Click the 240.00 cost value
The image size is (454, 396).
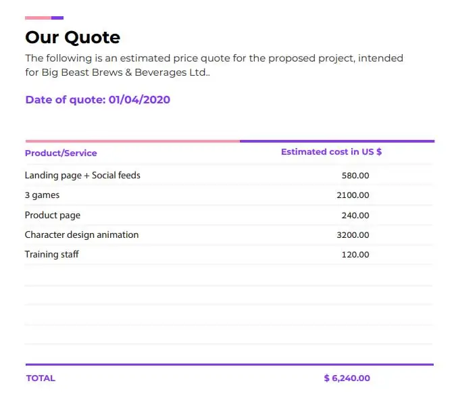coord(355,216)
